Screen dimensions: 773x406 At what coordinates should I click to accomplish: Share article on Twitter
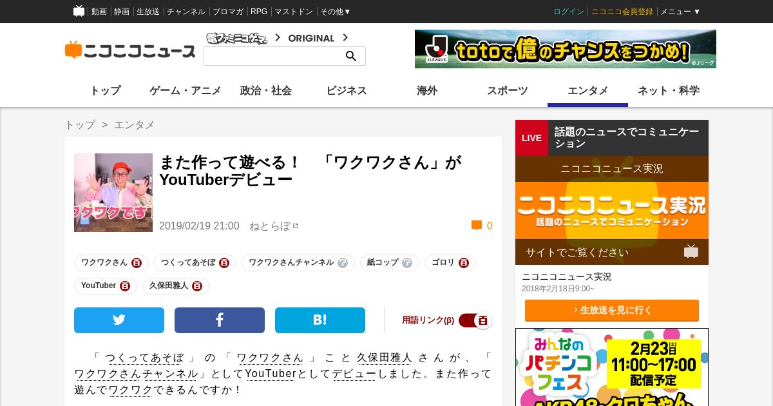pyautogui.click(x=119, y=320)
